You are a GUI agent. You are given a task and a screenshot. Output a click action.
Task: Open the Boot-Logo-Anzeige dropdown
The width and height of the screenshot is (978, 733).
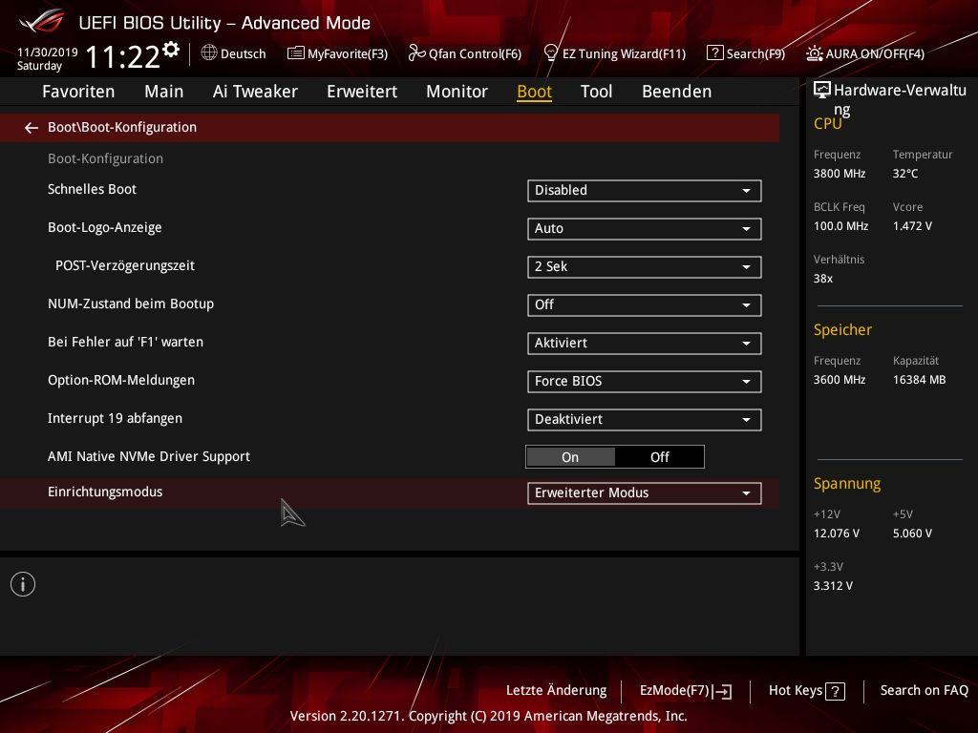coord(645,229)
